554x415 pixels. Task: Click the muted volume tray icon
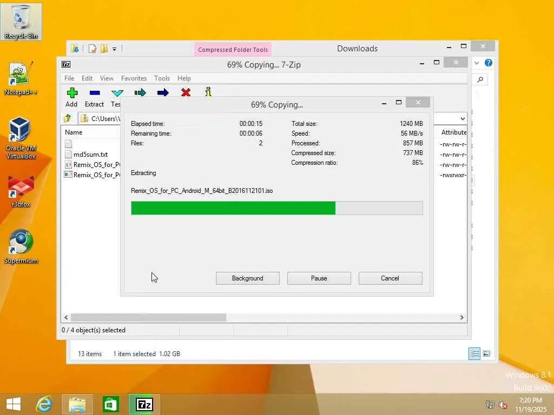click(x=503, y=405)
